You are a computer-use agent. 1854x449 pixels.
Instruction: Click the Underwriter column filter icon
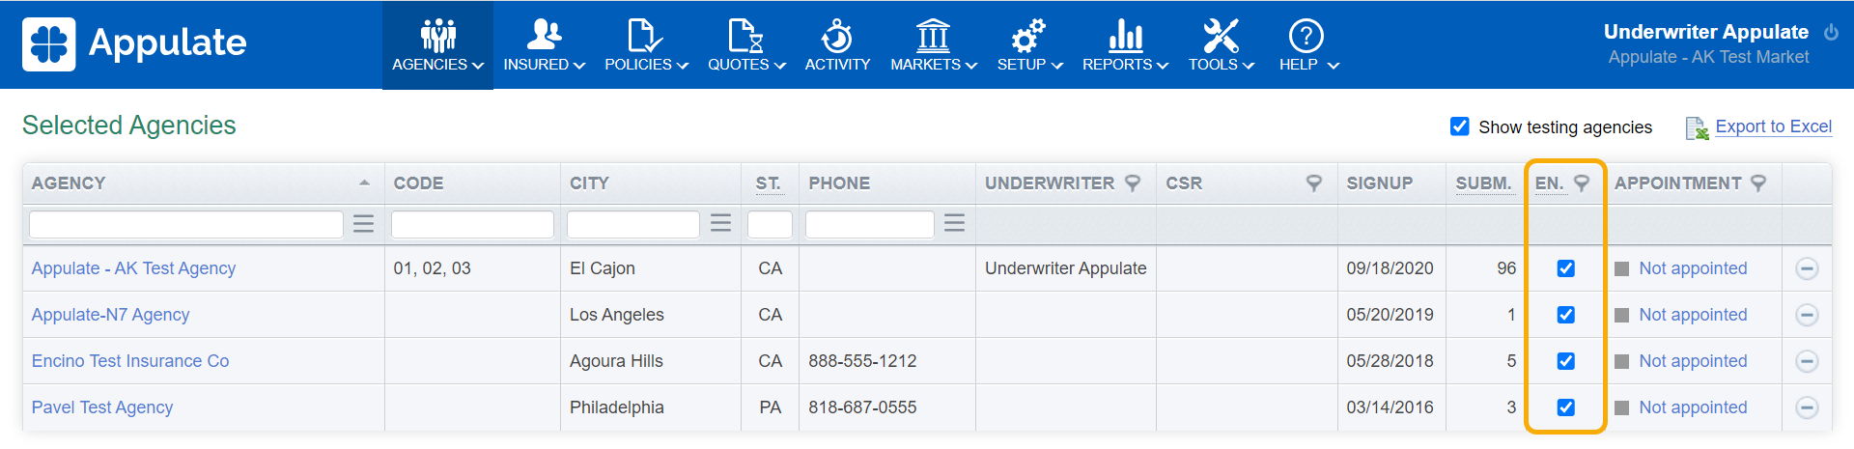(1133, 182)
